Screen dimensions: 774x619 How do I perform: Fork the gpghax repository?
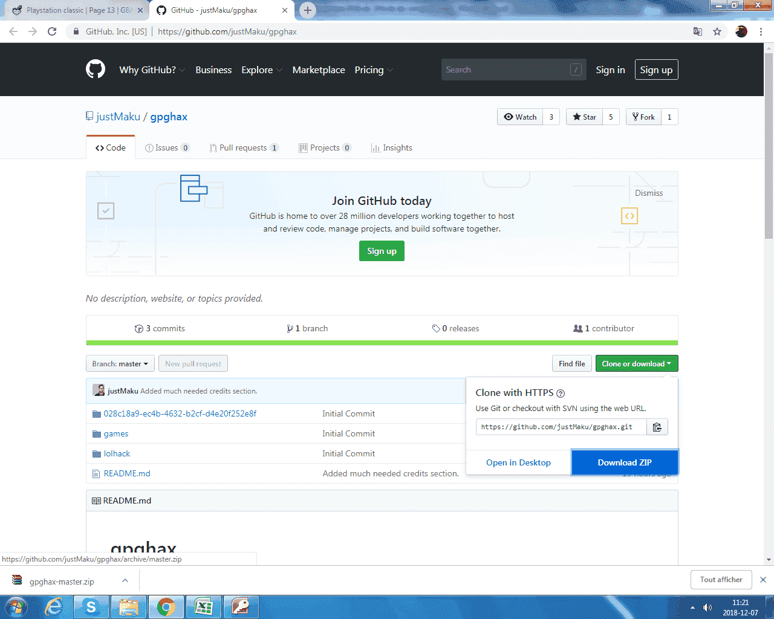[x=643, y=117]
